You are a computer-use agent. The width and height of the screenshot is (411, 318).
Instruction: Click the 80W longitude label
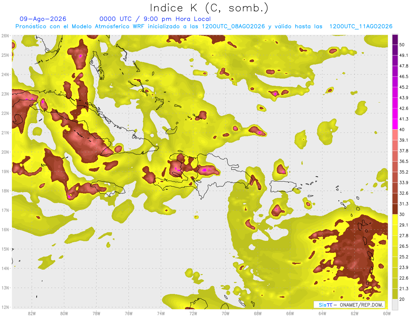(x=64, y=314)
